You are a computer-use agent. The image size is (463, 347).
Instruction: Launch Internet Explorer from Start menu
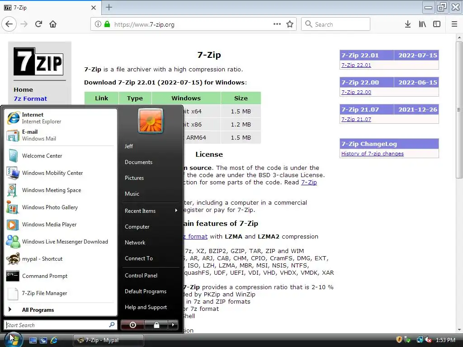61,118
